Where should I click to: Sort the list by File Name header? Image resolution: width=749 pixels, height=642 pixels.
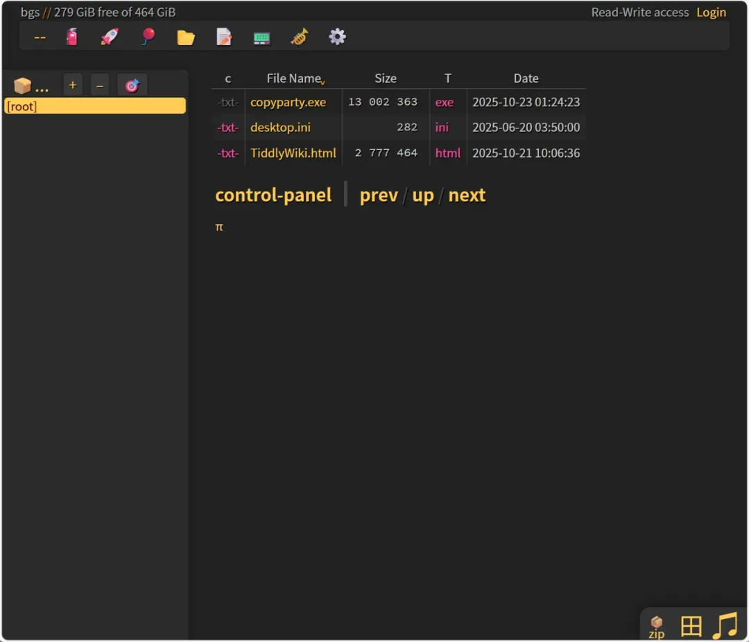click(x=294, y=78)
